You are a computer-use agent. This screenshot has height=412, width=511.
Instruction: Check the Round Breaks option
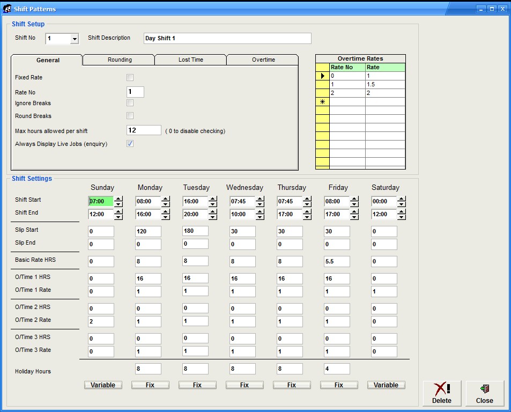coord(130,116)
